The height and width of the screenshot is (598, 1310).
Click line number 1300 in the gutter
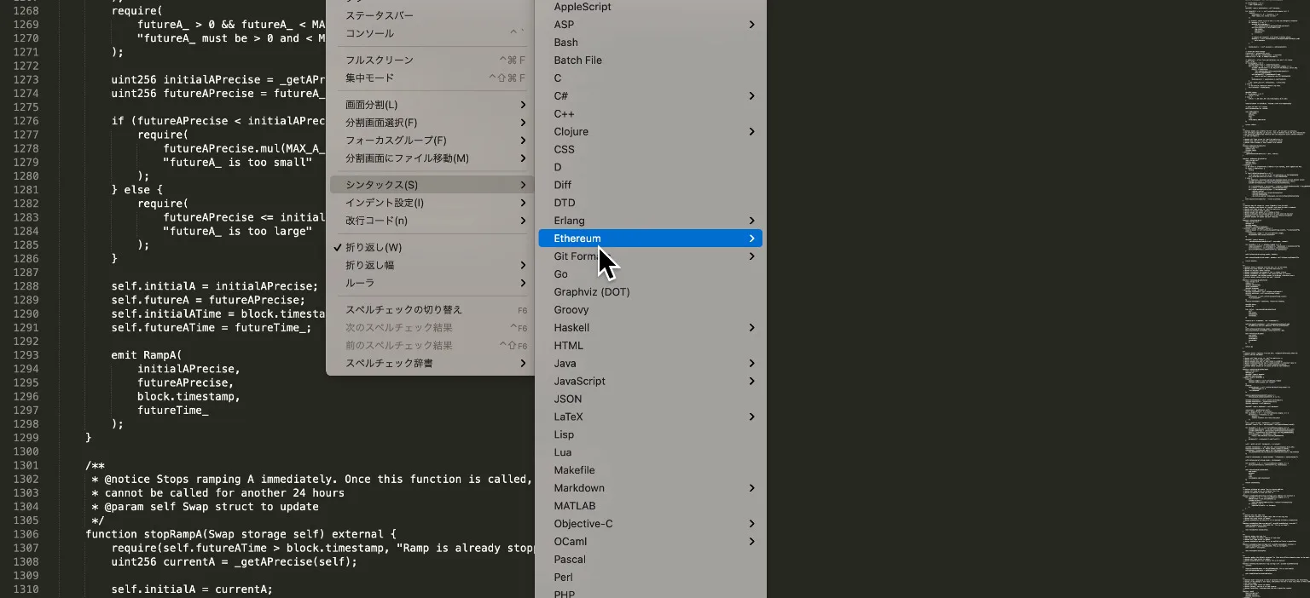coord(26,451)
